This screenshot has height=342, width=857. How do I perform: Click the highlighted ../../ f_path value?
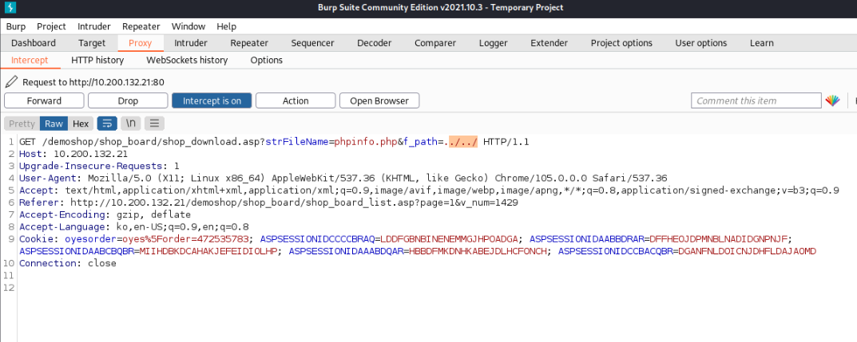pyautogui.click(x=463, y=142)
